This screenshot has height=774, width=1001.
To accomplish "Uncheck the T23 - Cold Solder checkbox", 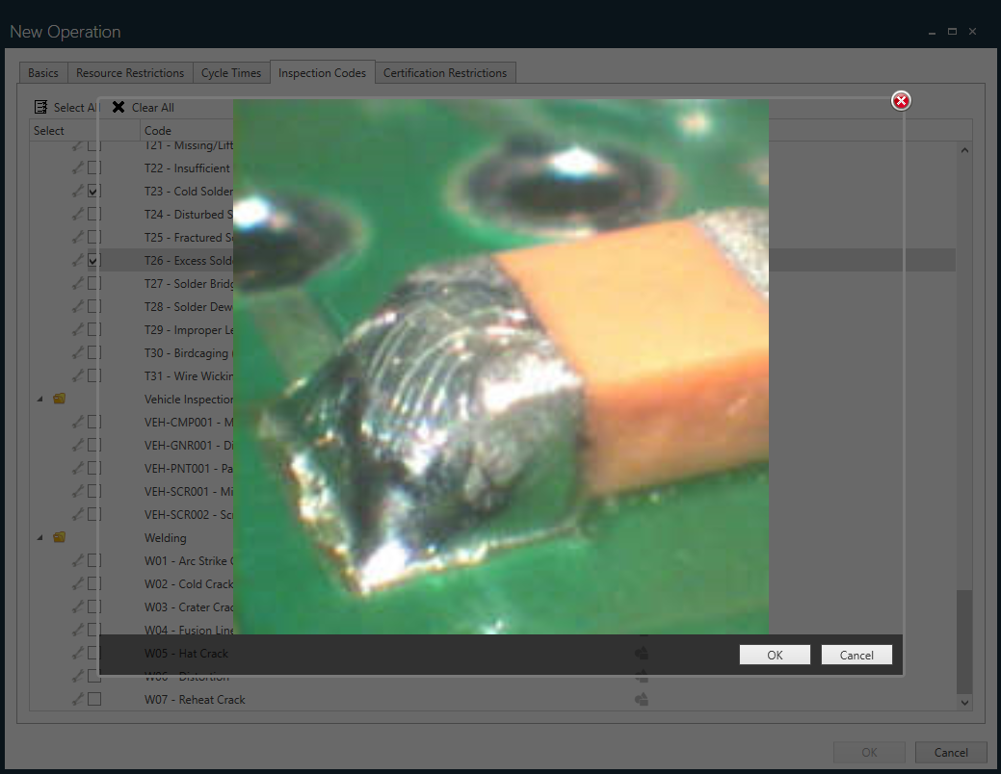I will tap(92, 190).
